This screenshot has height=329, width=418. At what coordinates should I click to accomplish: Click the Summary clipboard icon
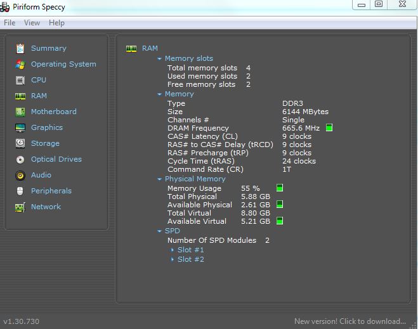(20, 48)
